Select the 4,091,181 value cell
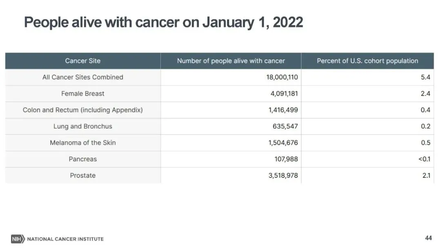441x248 pixels. pos(284,93)
